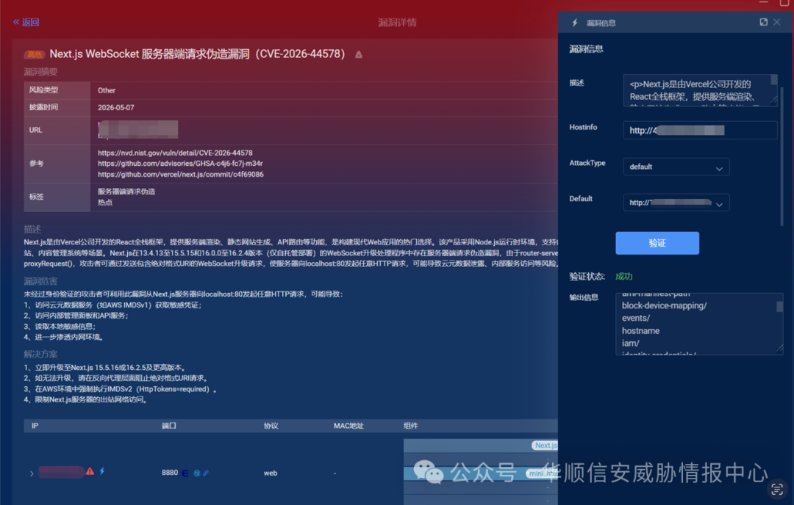Screen dimensions: 794x505
Task: Click the lightning icon in the 漏洞信息 panel header
Action: point(575,23)
